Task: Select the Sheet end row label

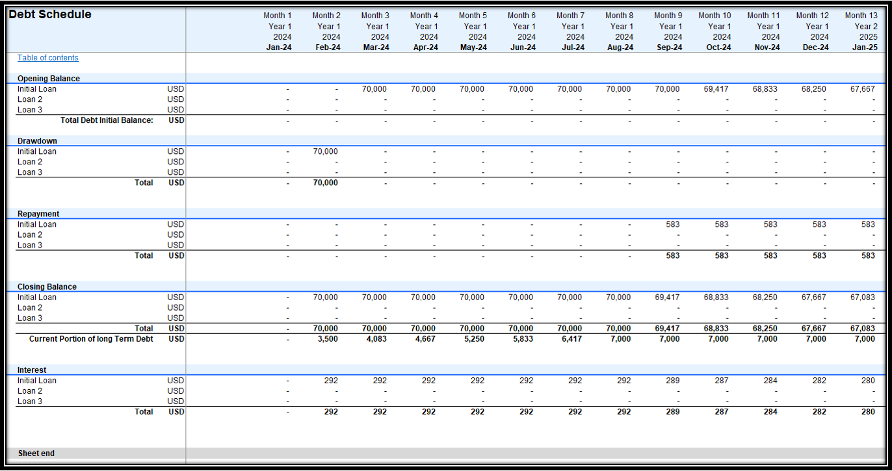Action: tap(36, 453)
